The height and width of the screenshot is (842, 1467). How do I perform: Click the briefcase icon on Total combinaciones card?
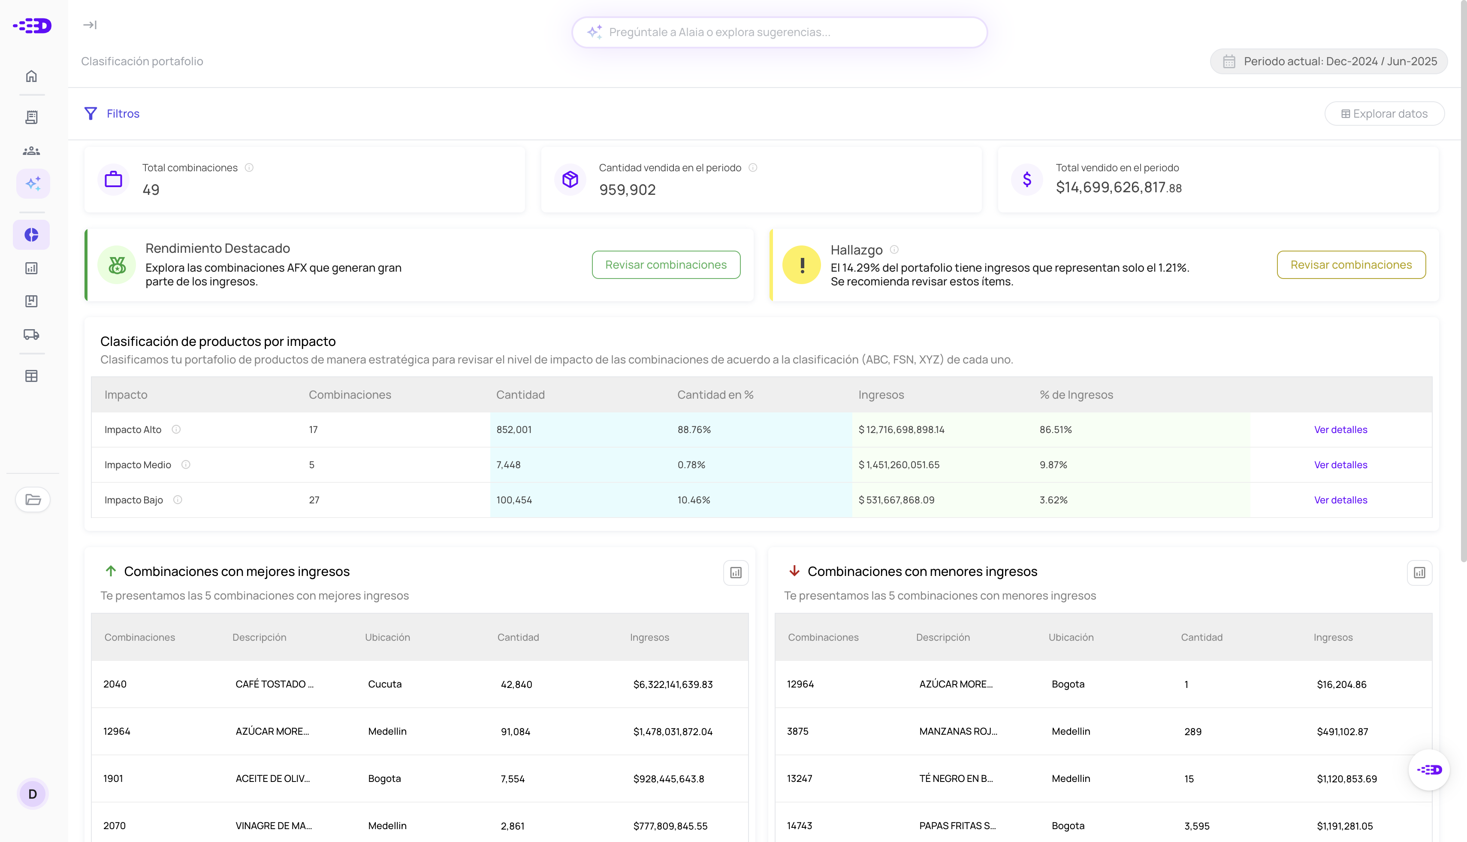click(113, 179)
